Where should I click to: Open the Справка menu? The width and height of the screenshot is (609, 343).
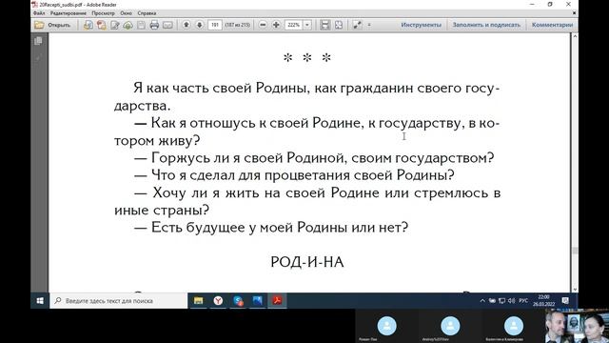147,13
